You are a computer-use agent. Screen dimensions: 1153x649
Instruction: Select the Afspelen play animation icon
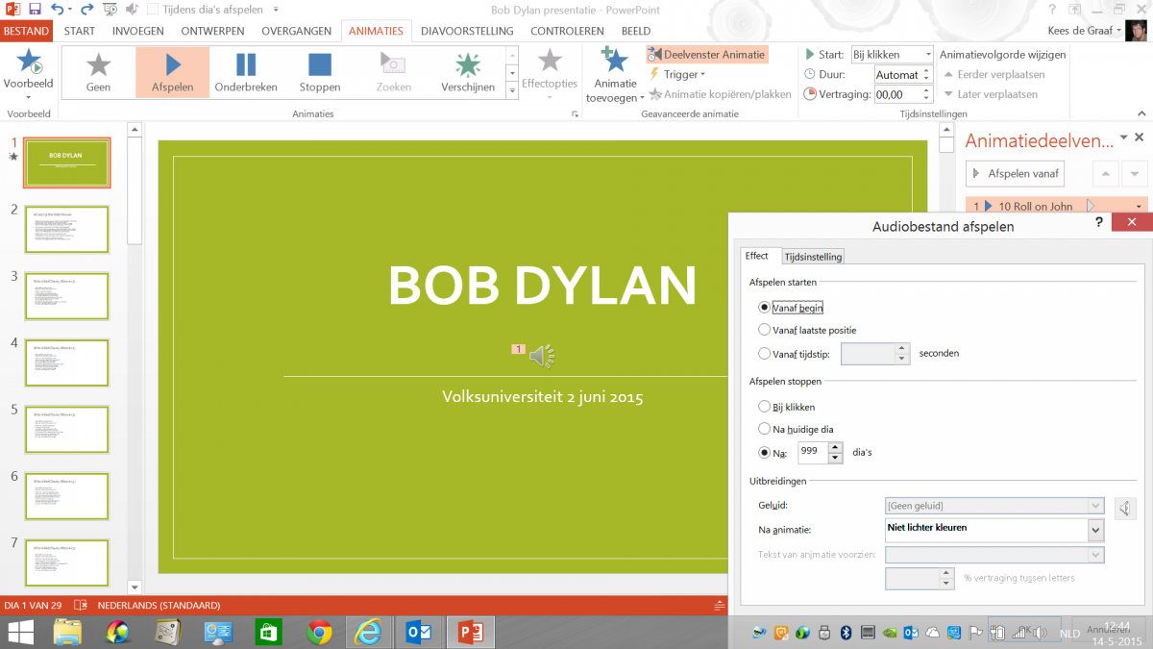[172, 65]
